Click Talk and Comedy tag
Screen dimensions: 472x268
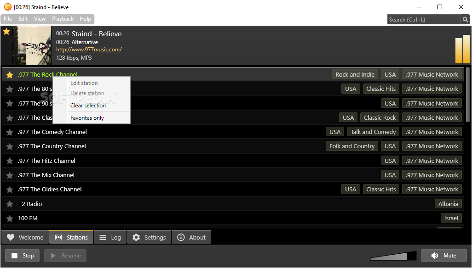coord(373,132)
